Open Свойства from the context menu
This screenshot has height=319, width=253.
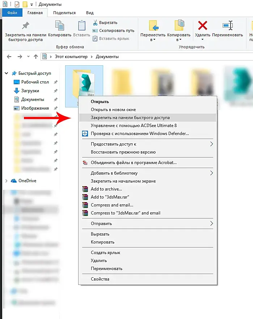click(148, 279)
